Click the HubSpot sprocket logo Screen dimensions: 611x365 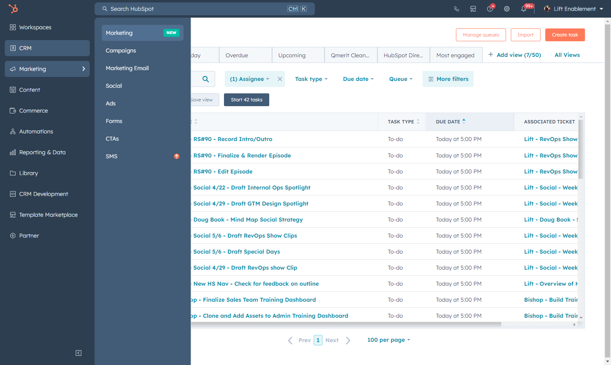(13, 8)
